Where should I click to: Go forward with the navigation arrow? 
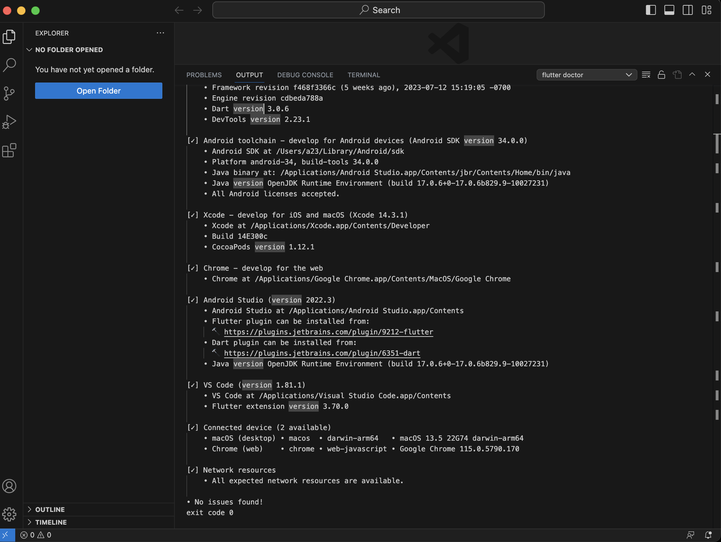point(197,10)
